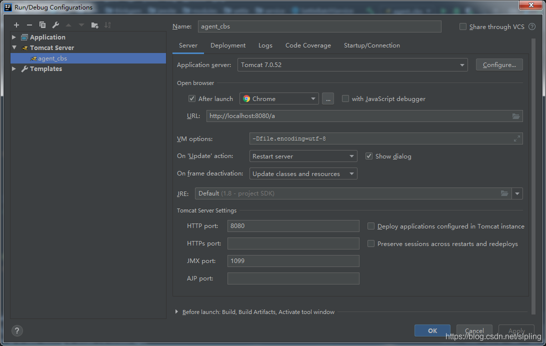Open Chrome browser dropdown
Viewport: 546px width, 346px height.
tap(279, 99)
